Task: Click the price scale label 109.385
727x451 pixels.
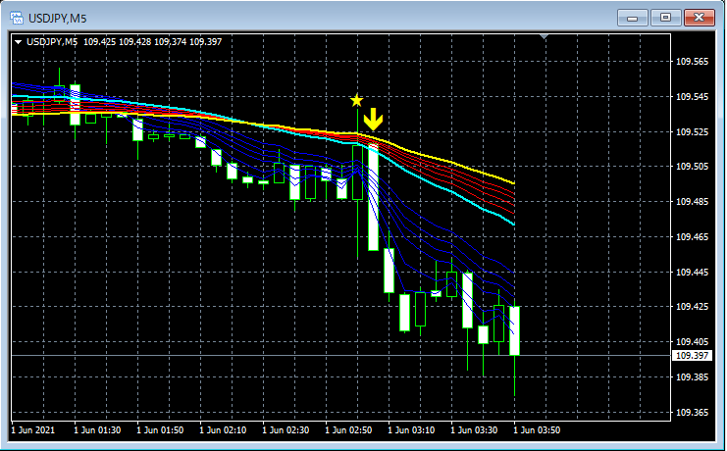Action: [693, 376]
